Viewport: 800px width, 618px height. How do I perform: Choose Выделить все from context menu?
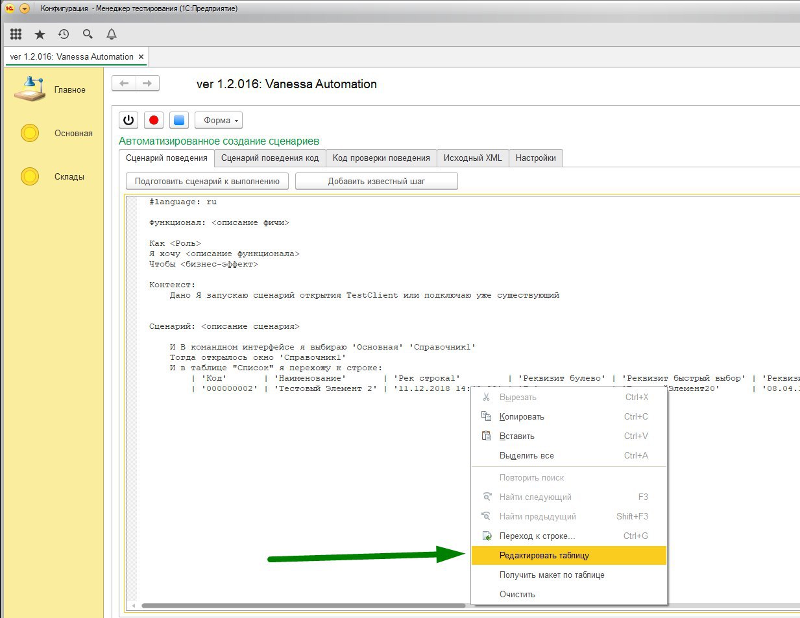(569, 456)
